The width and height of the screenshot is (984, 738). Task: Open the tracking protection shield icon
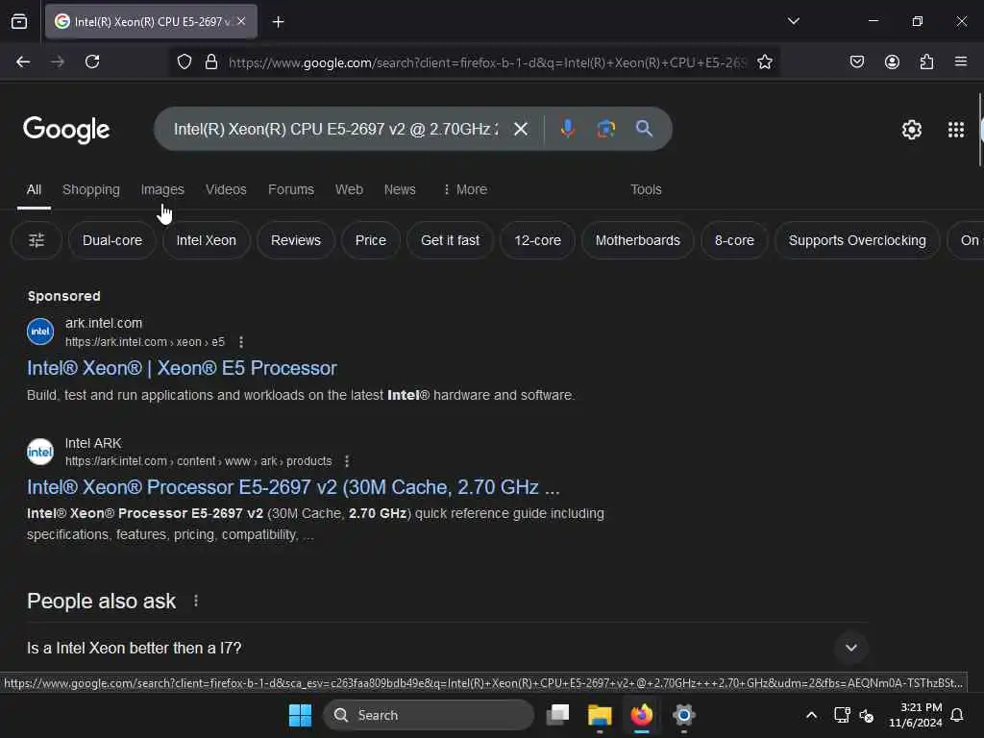coord(184,61)
